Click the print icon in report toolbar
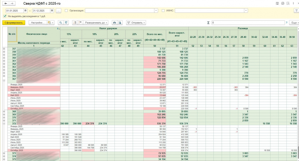This screenshot has width=299, height=161. click(114, 22)
